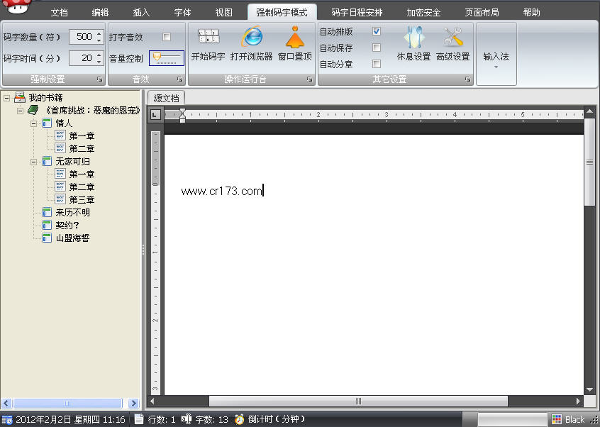
Task: Switch to the 字体 tab
Action: coord(182,12)
